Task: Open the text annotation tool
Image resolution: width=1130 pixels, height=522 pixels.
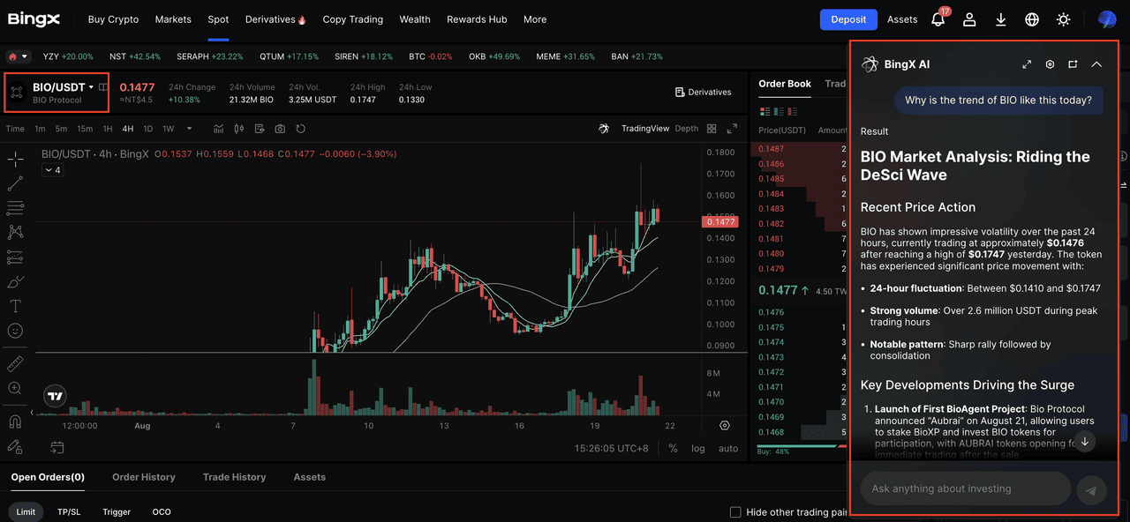Action: (x=13, y=306)
